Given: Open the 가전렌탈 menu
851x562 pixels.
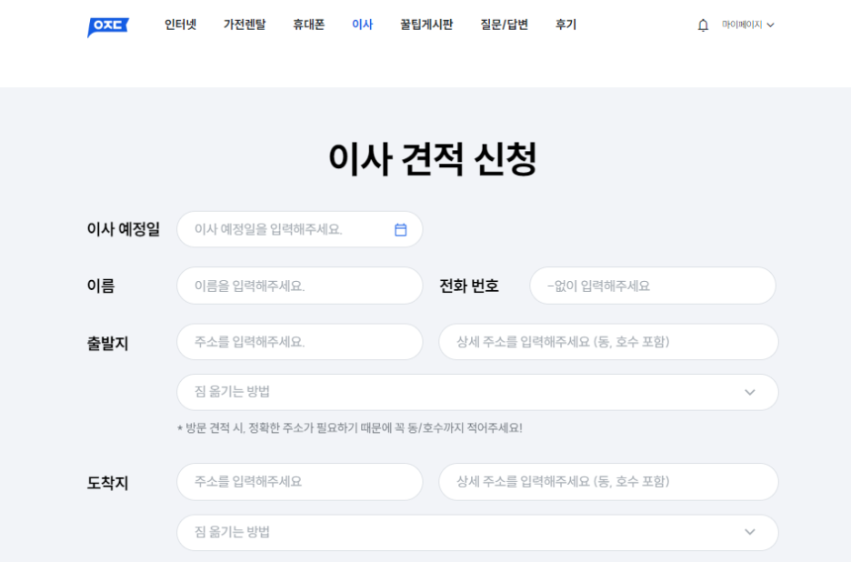Looking at the screenshot, I should click(245, 25).
